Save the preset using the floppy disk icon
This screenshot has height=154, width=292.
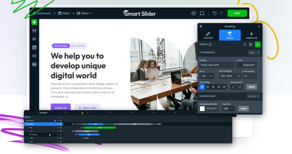tap(251, 44)
